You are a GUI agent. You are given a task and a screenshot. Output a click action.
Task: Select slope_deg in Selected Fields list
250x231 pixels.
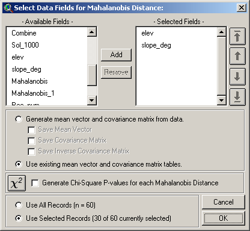(156, 45)
